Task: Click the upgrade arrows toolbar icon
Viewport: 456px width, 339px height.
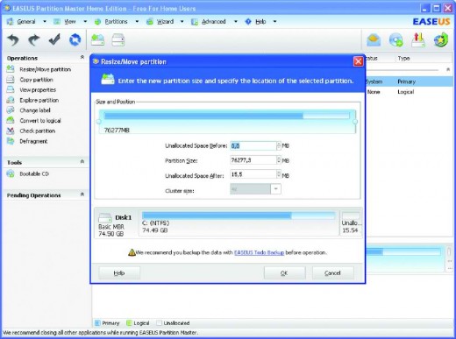Action: (x=418, y=40)
